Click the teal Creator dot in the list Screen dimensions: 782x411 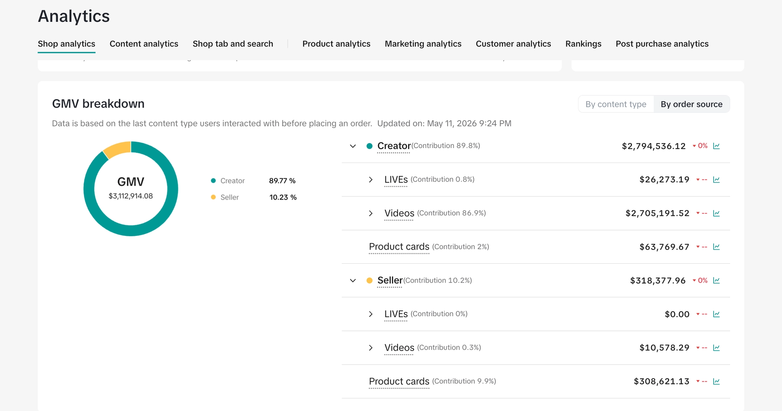(x=369, y=146)
